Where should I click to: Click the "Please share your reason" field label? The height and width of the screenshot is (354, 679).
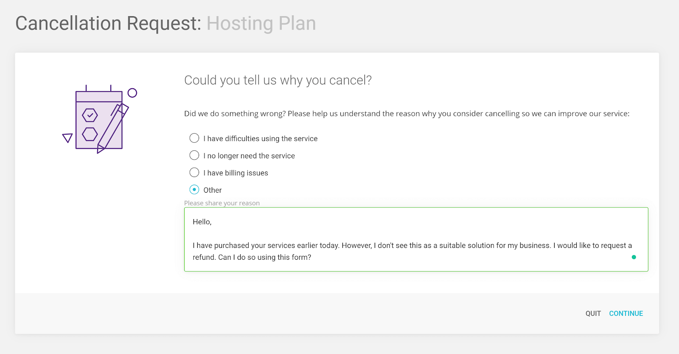[222, 203]
